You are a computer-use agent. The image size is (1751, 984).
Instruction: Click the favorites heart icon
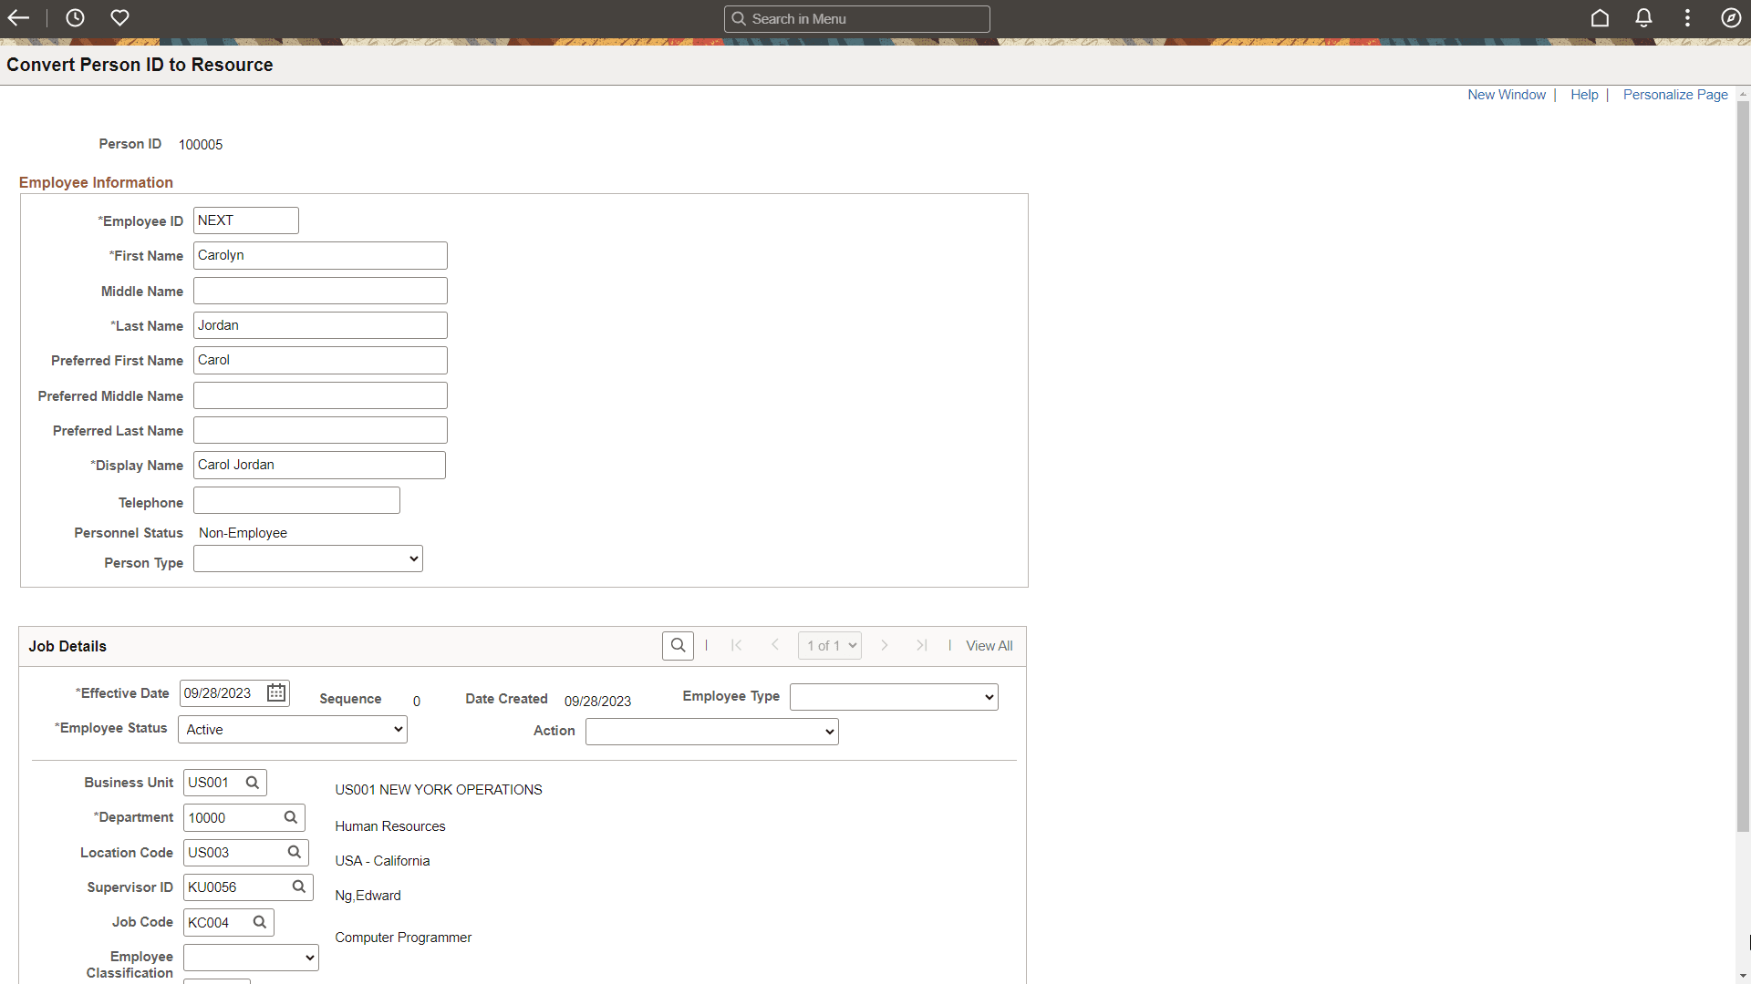point(119,17)
